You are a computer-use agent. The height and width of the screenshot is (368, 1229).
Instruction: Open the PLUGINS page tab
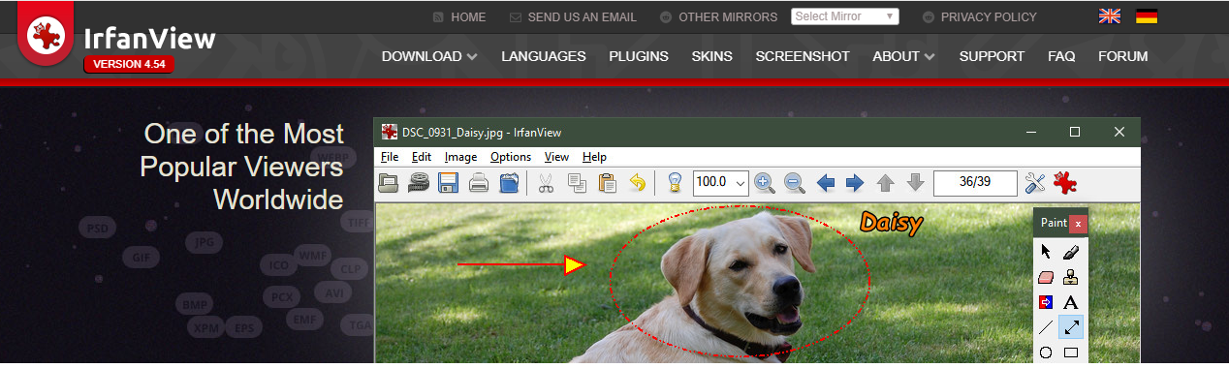point(639,56)
